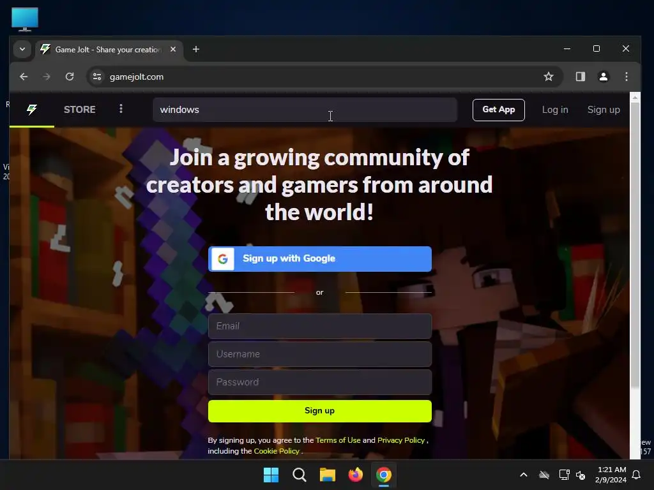Go forward in Chrome history
Screen dimensions: 654x490
tap(47, 77)
